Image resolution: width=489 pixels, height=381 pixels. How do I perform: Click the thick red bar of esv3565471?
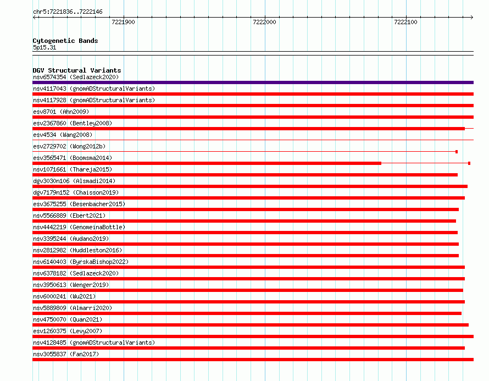[207, 163]
